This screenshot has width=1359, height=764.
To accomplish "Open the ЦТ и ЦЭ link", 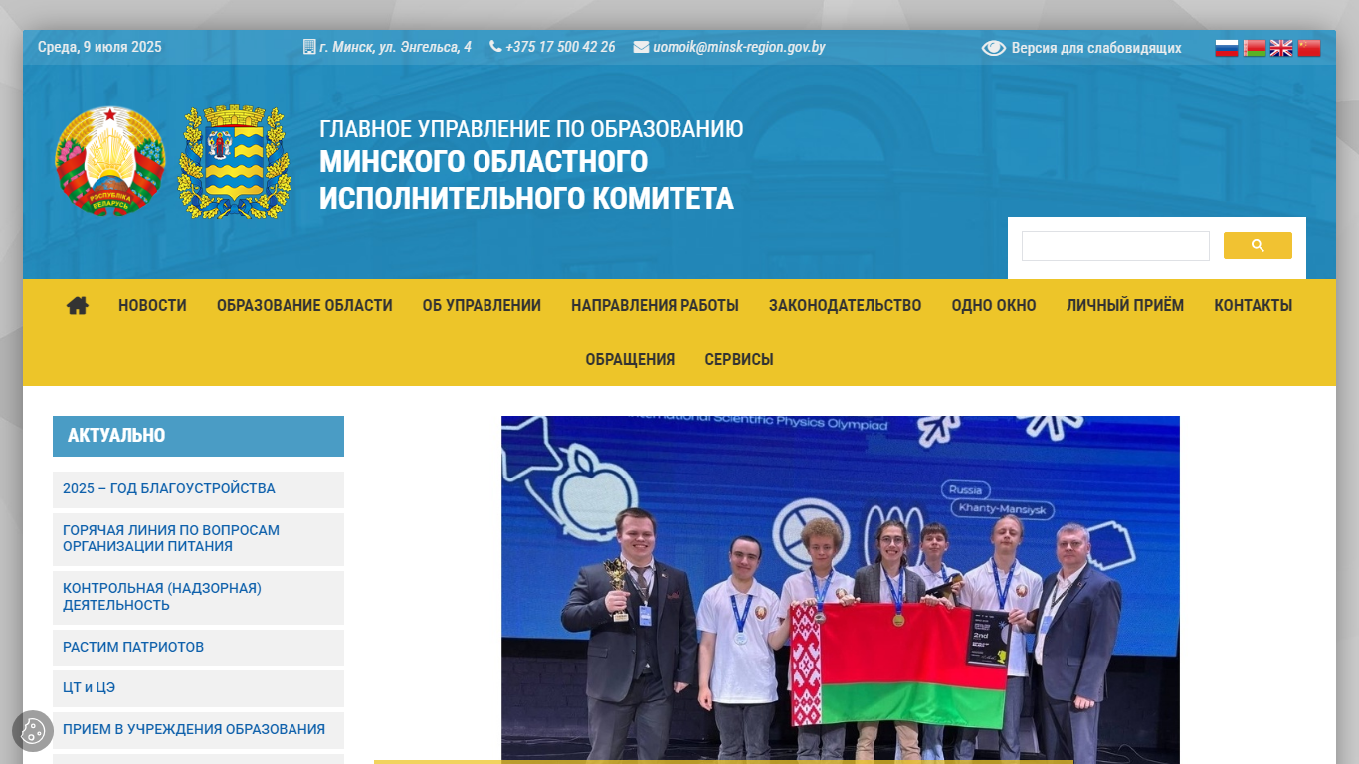I will pos(198,688).
